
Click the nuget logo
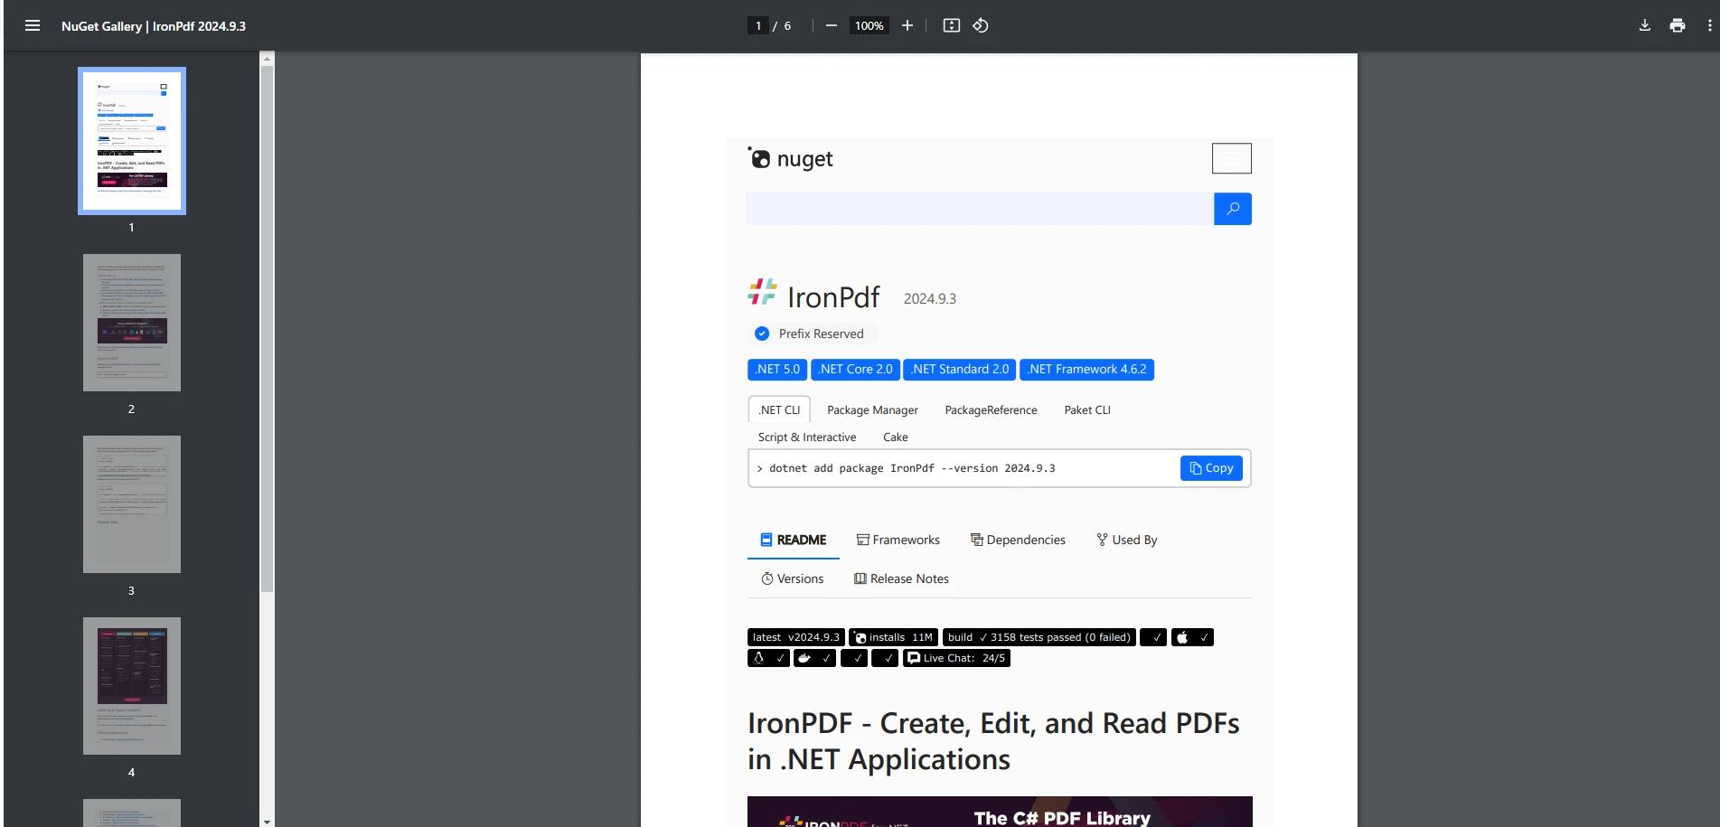pos(790,158)
